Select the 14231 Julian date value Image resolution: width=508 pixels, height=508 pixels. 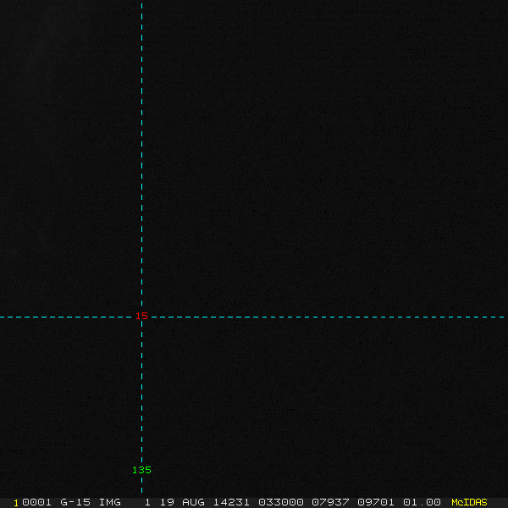[229, 502]
